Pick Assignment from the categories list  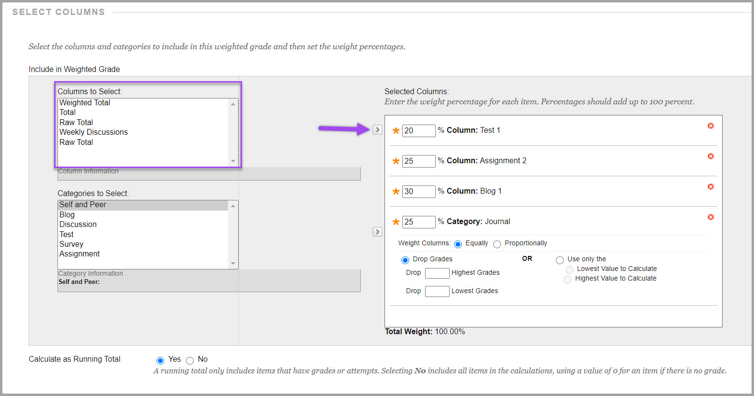pos(80,254)
